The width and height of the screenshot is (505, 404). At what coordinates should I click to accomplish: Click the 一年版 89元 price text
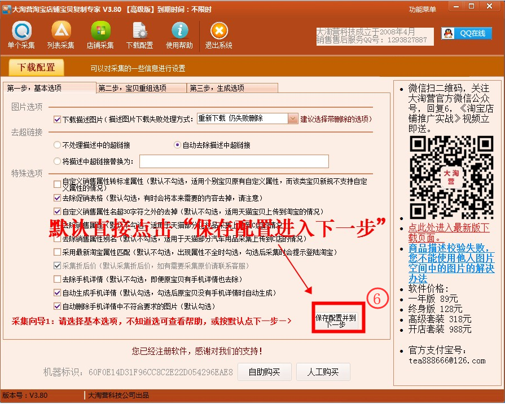click(x=433, y=298)
